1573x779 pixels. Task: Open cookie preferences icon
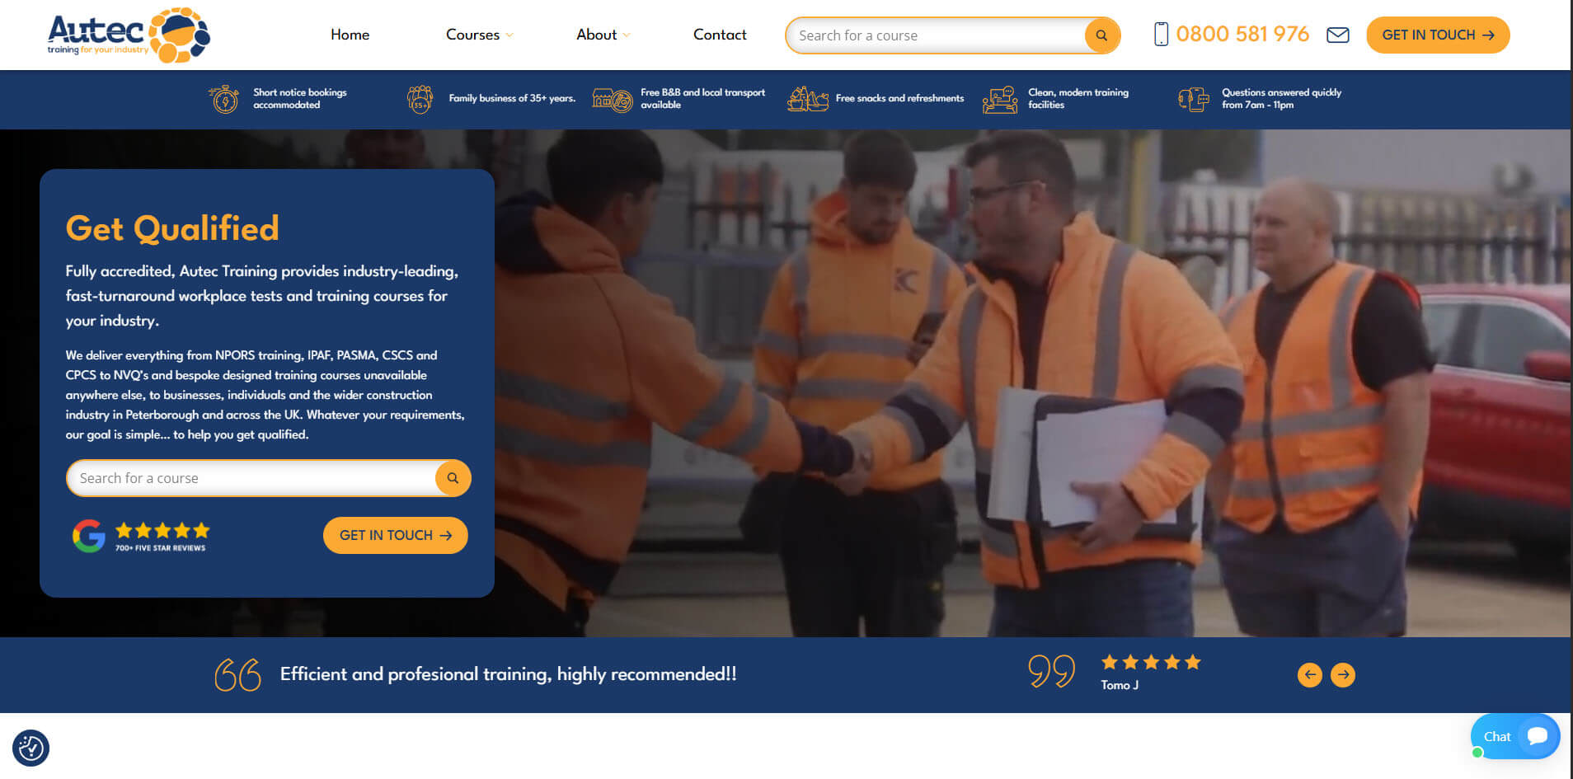tap(31, 748)
